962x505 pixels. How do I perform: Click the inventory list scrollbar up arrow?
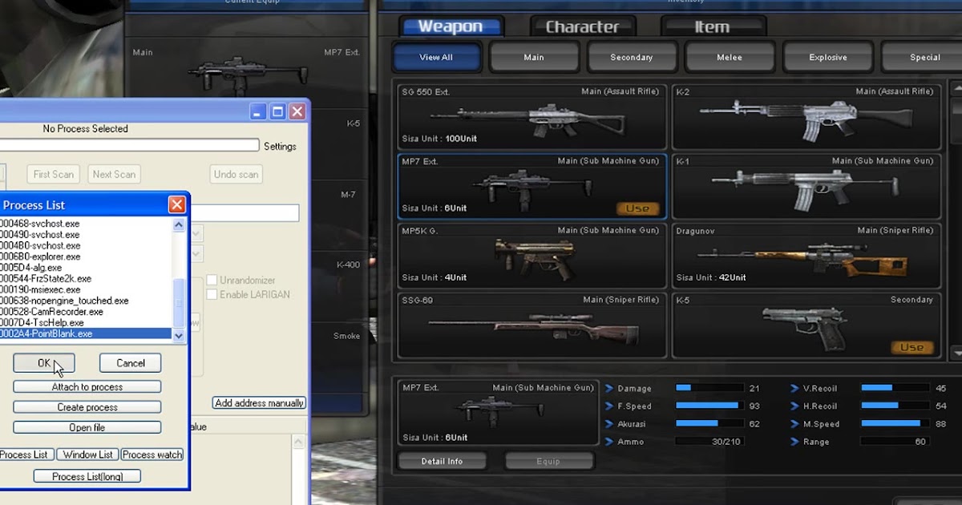pos(956,88)
